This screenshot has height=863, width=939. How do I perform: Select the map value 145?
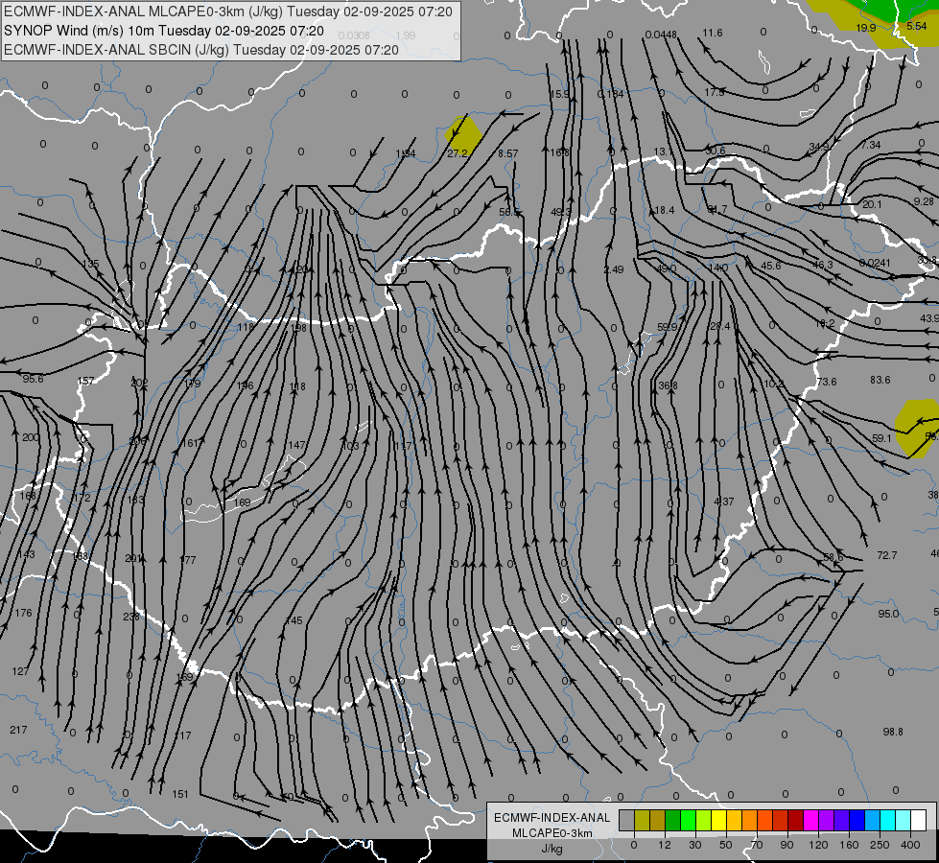[x=294, y=620]
